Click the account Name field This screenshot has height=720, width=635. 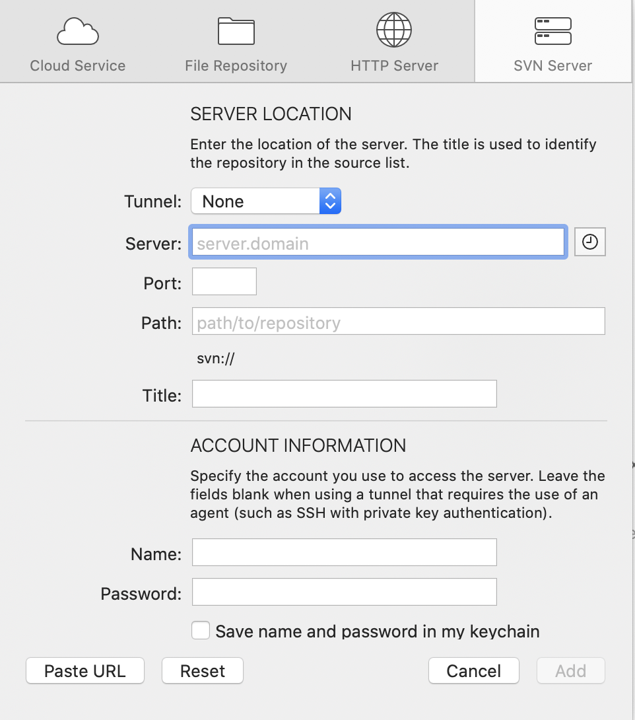pyautogui.click(x=344, y=552)
